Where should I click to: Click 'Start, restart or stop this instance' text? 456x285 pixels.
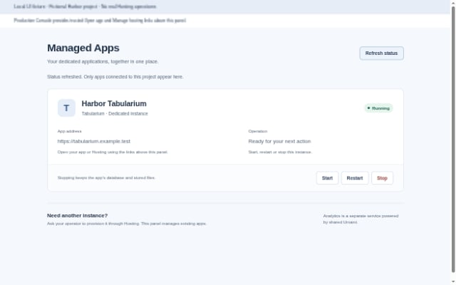tap(280, 152)
